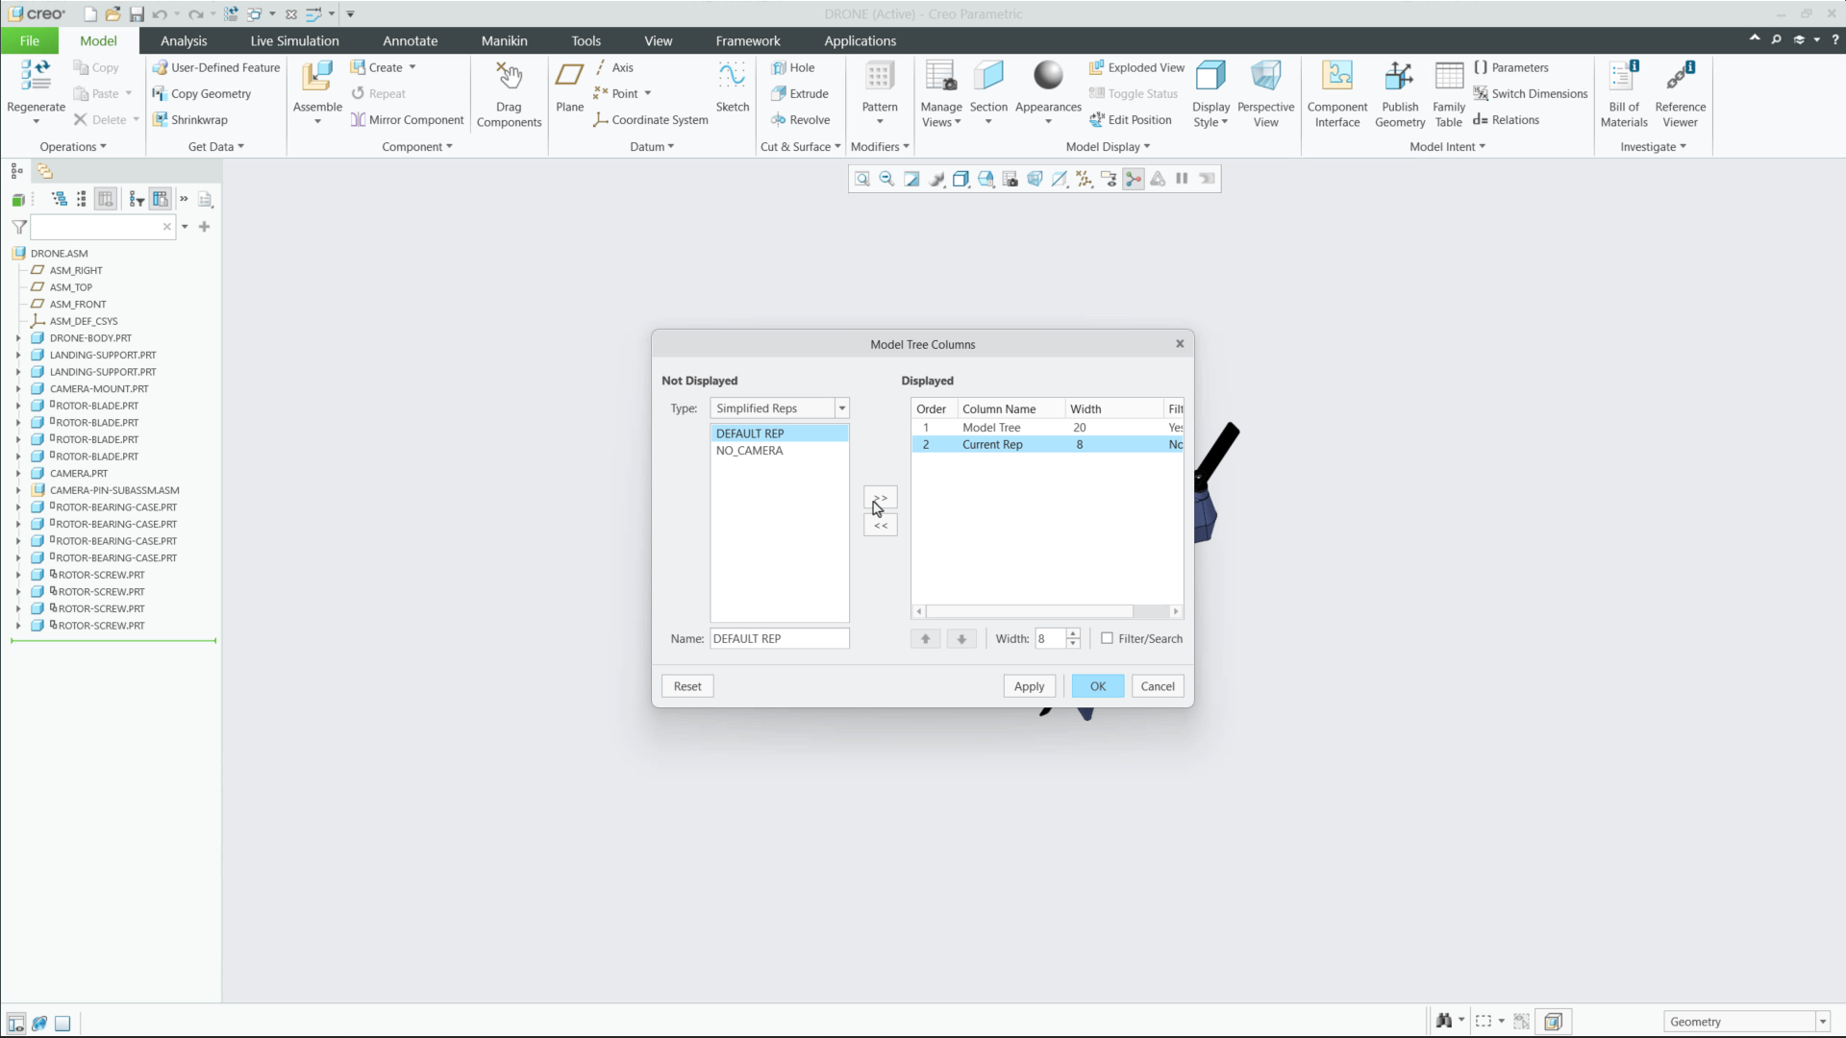This screenshot has height=1038, width=1846.
Task: Enable the Filter/Search checkbox
Action: point(1107,638)
